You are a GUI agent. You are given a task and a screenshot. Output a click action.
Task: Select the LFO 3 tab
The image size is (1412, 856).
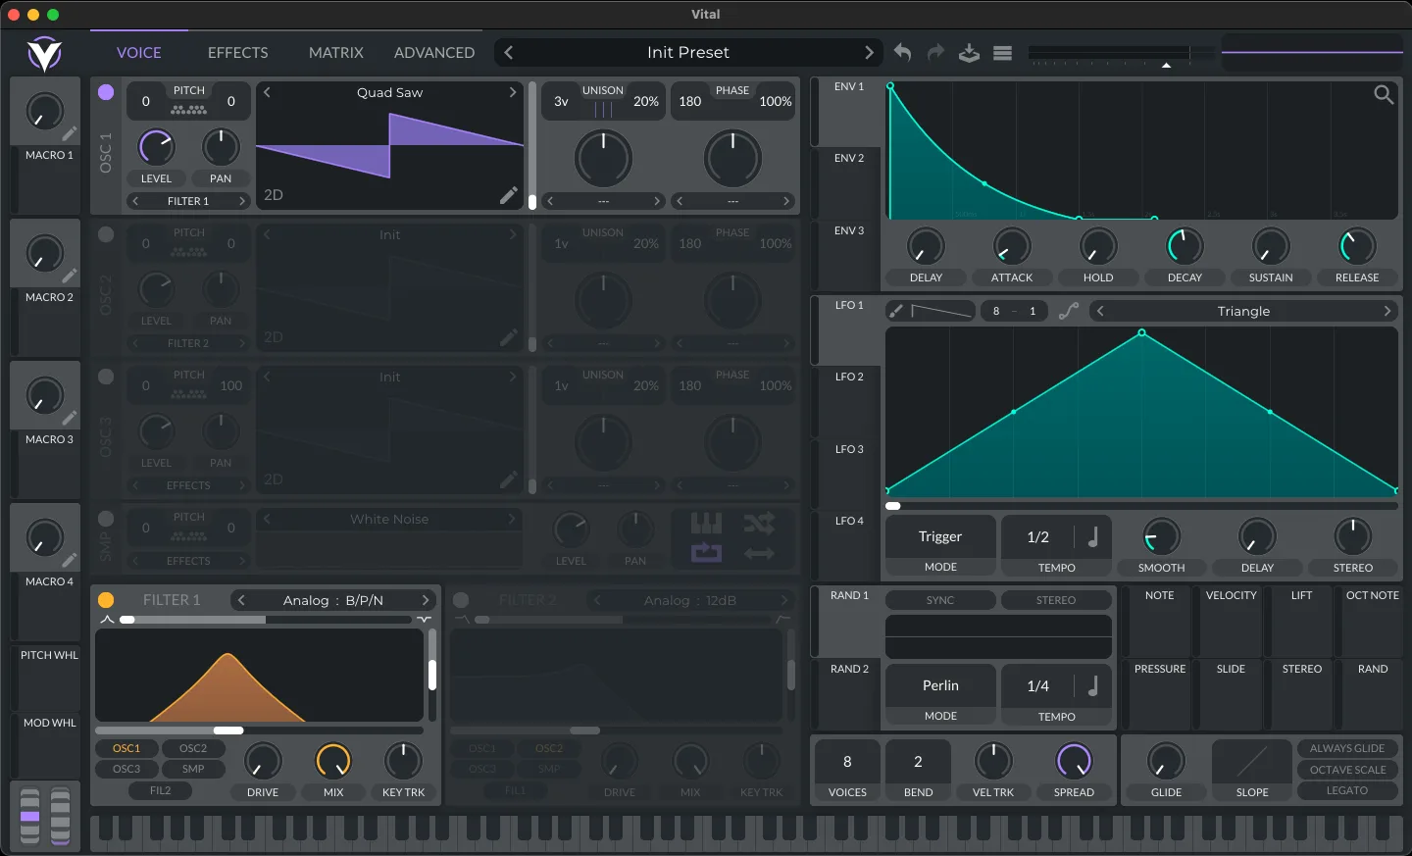(x=844, y=475)
